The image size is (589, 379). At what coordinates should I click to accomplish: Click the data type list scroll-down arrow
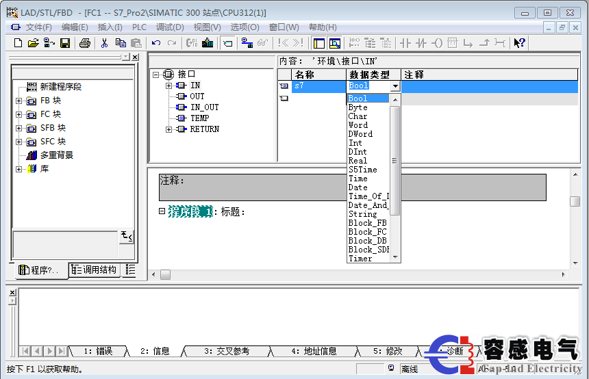[x=394, y=257]
